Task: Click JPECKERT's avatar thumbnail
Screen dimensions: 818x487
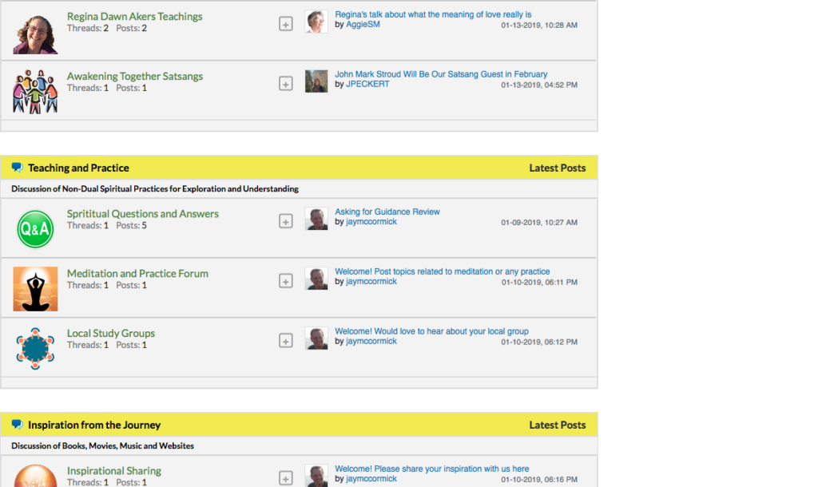Action: point(316,81)
